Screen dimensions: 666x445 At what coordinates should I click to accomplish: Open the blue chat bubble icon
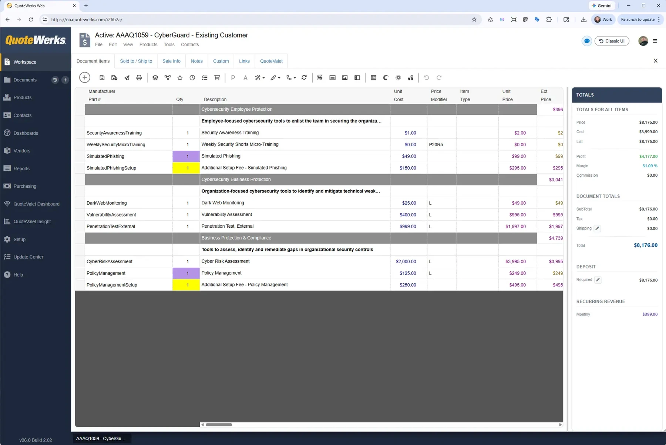587,41
